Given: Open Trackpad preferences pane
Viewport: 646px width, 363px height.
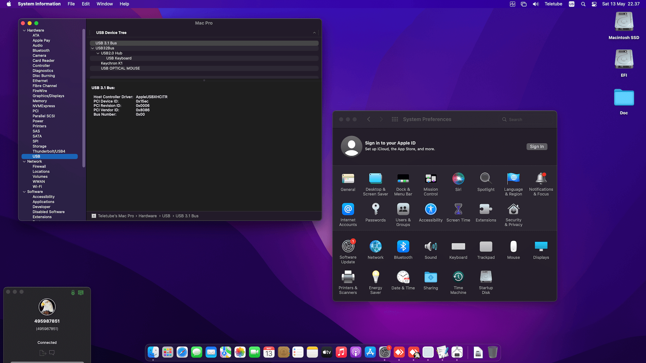Looking at the screenshot, I should pyautogui.click(x=486, y=250).
